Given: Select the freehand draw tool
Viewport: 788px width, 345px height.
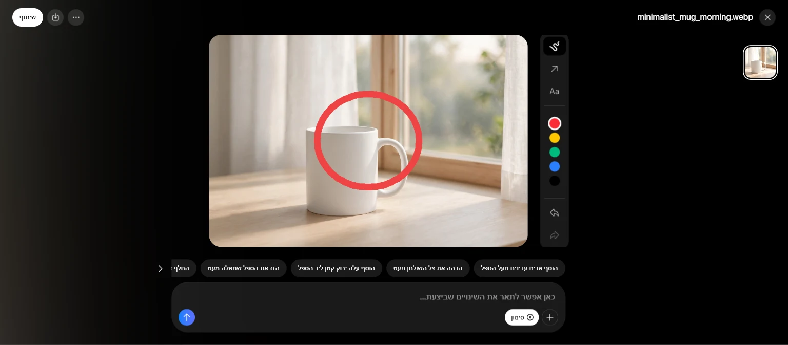Looking at the screenshot, I should [555, 47].
